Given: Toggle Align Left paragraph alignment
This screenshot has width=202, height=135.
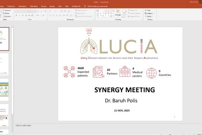Looking at the screenshot, I should click(50, 16).
